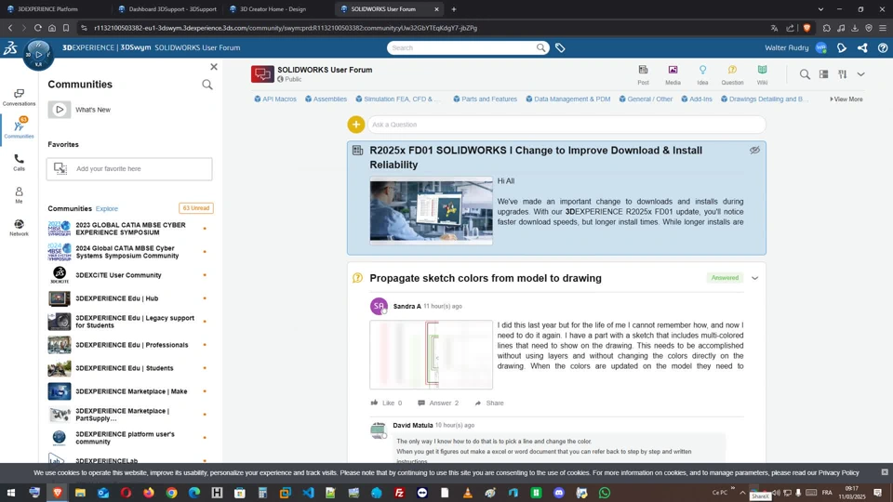Screen dimensions: 893x502
Task: Search within the SOLIDWORKS User Forum community
Action: [x=804, y=74]
